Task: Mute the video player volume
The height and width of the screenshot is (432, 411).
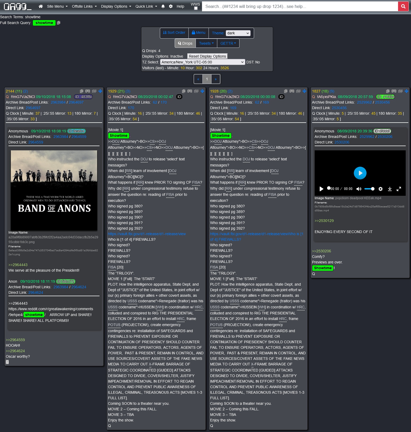Action: pyautogui.click(x=359, y=189)
